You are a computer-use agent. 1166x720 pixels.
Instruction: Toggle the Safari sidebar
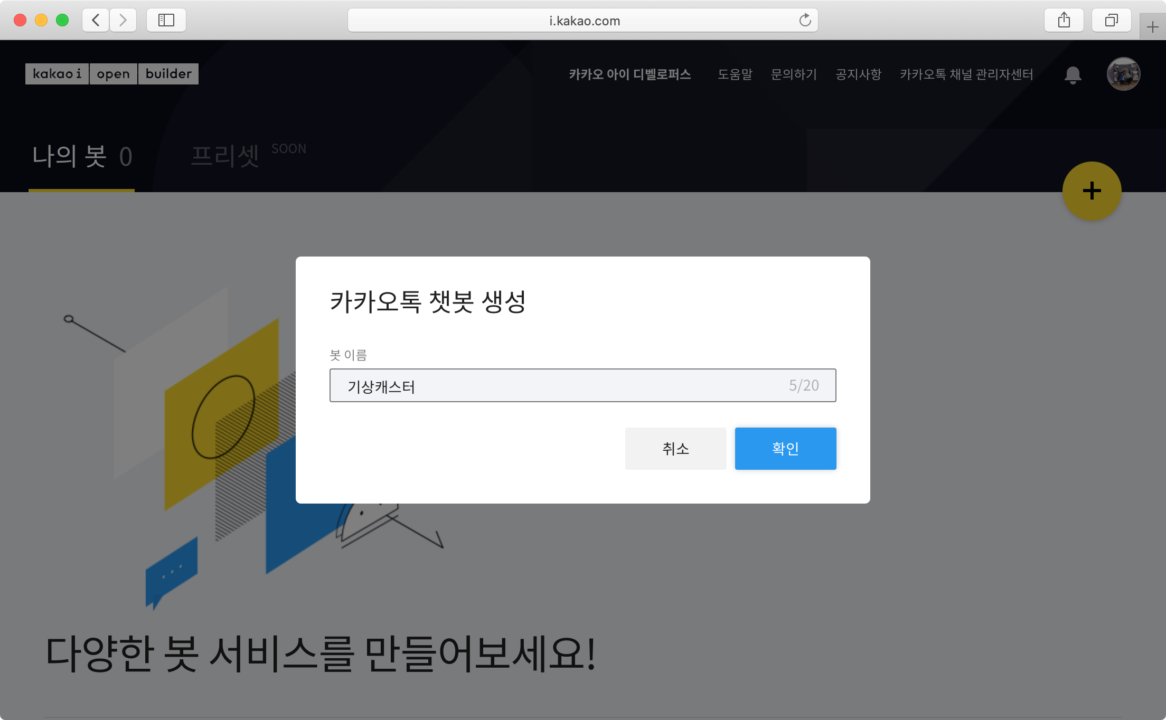click(x=166, y=21)
